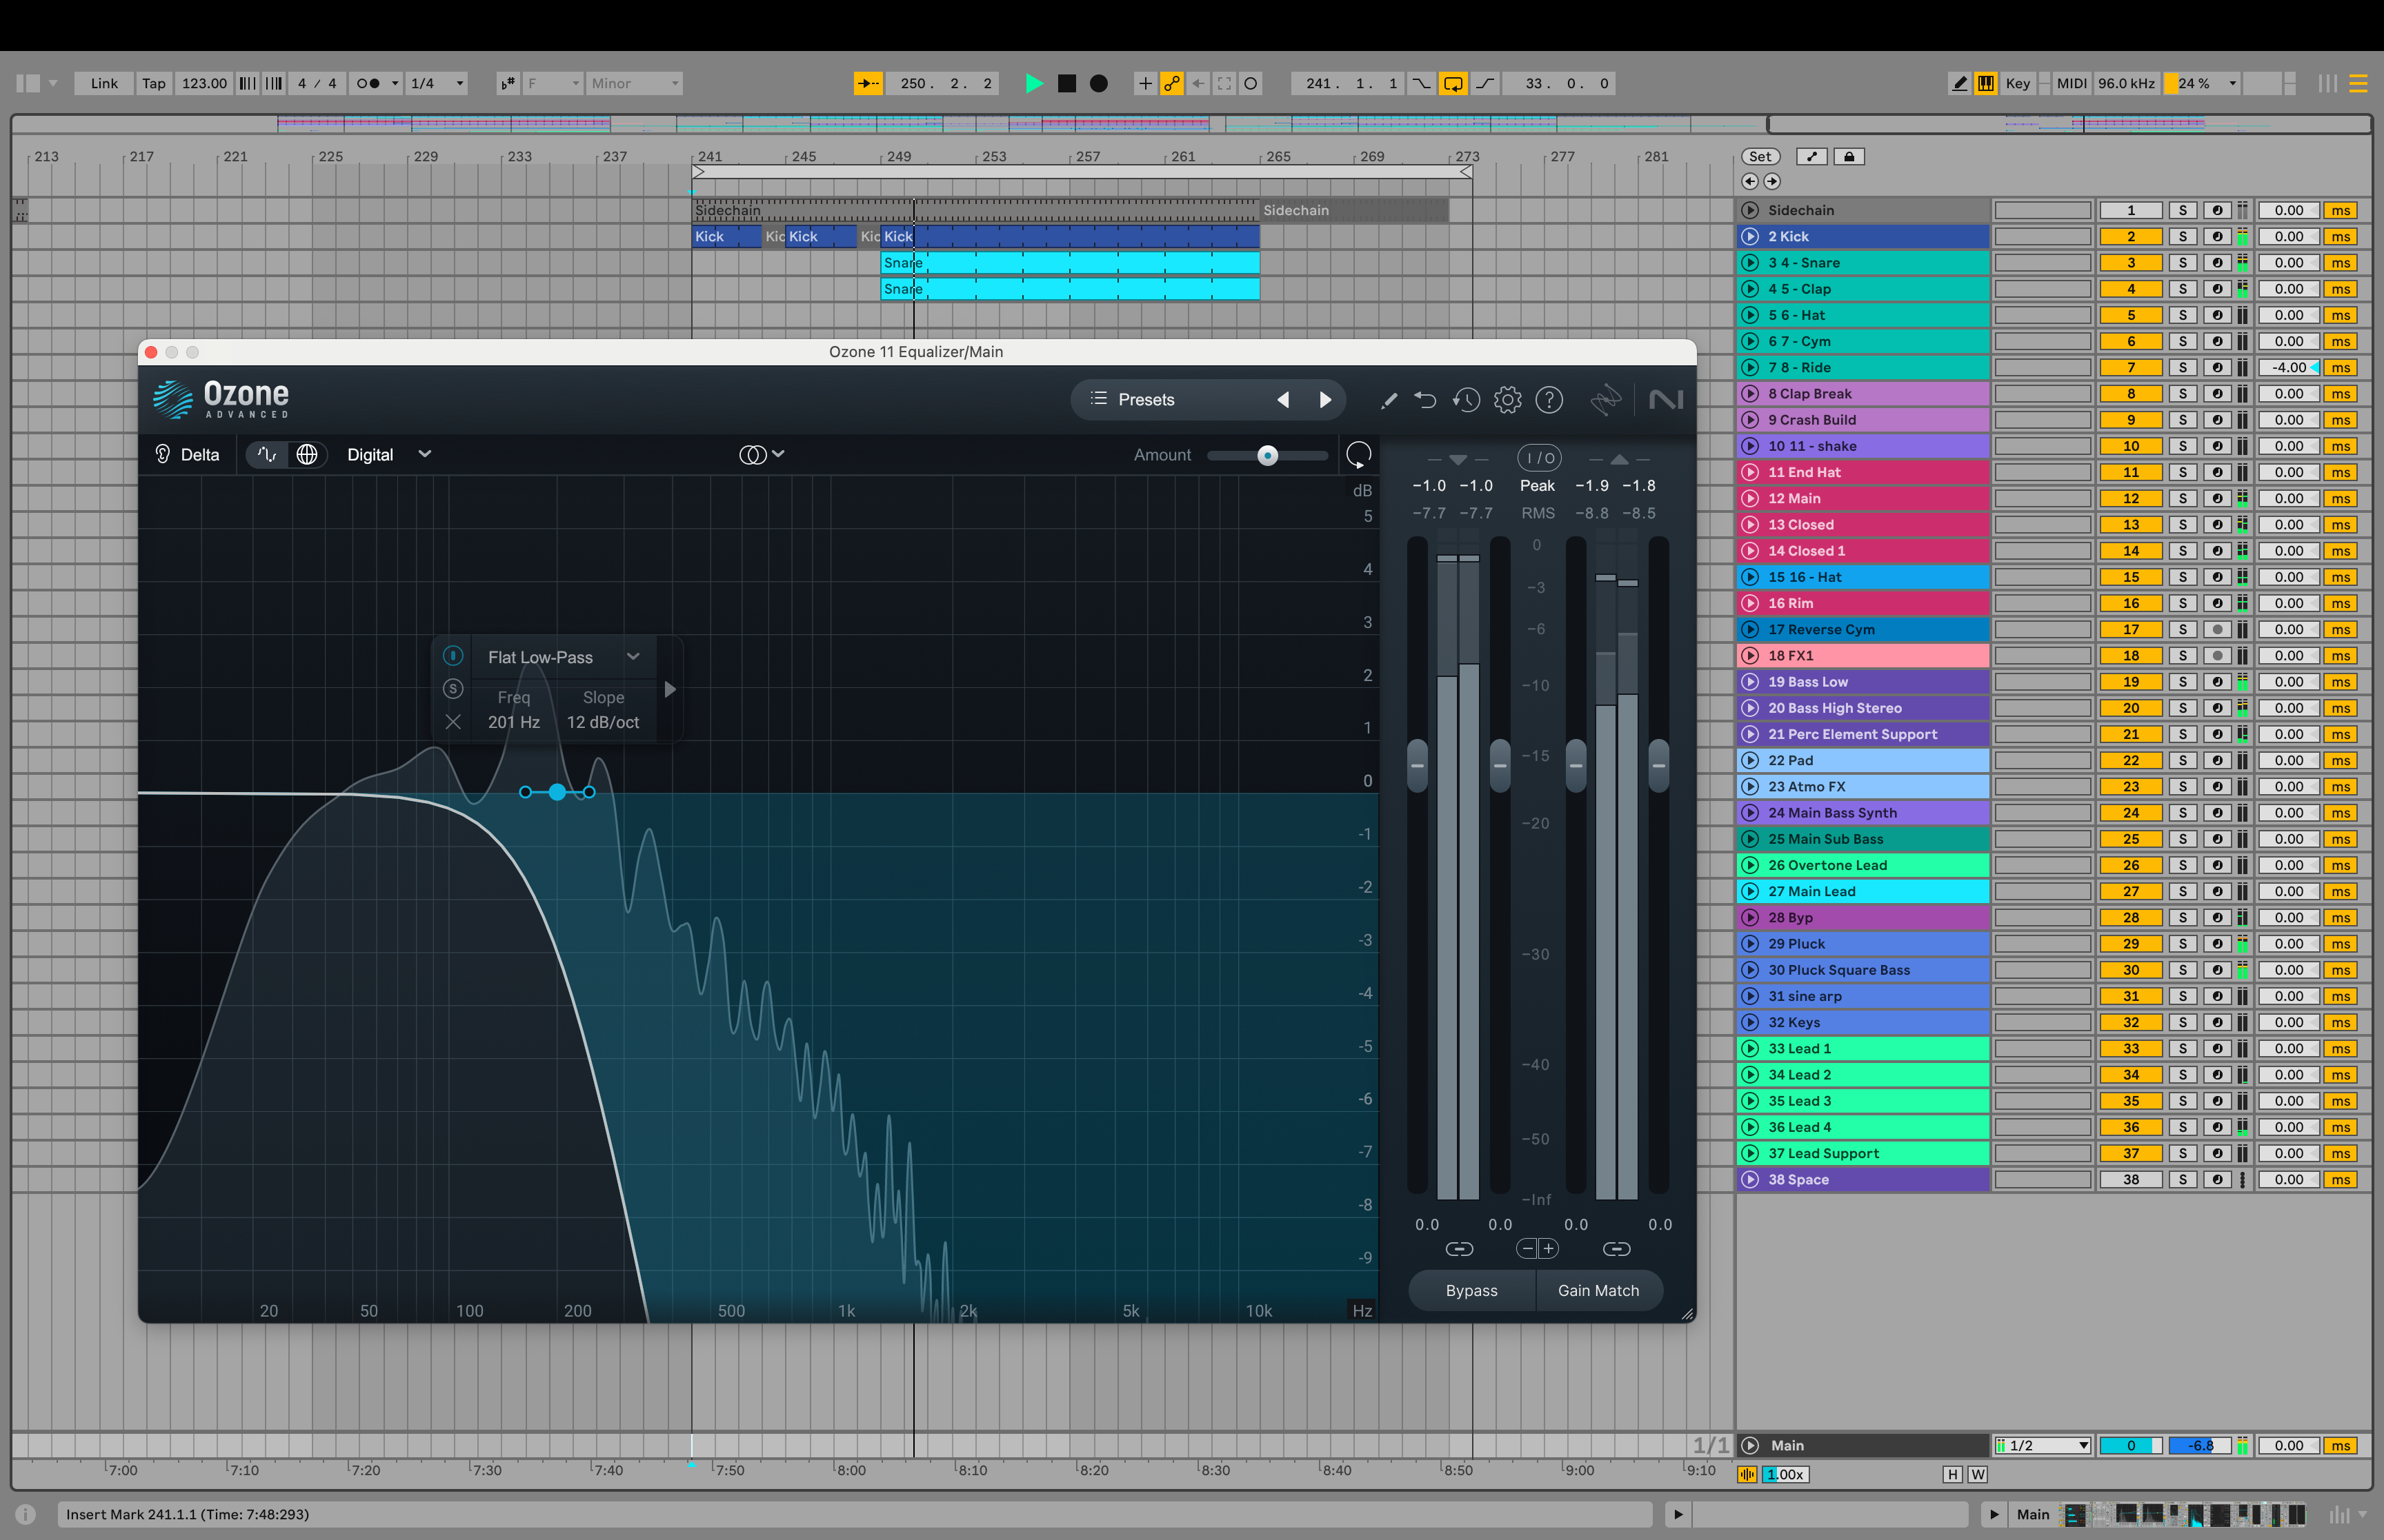Toggle the EQ band power button

453,656
